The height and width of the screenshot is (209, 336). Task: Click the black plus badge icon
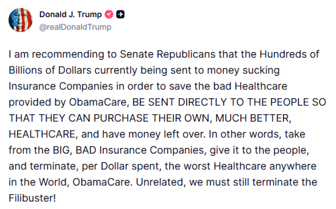point(120,15)
